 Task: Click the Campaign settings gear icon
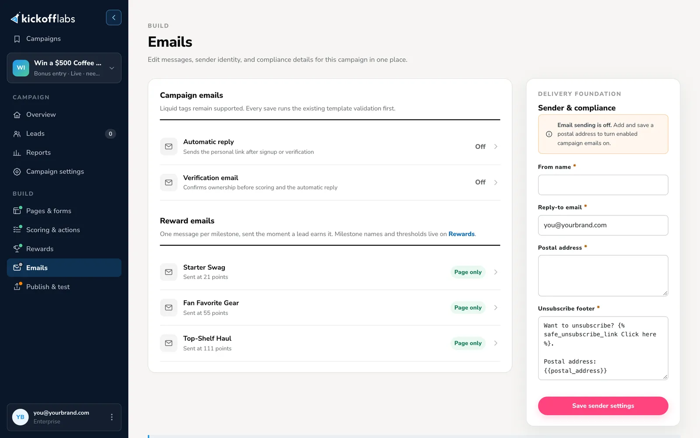[17, 172]
